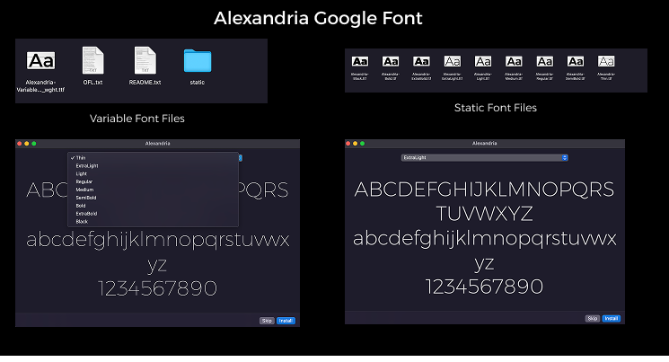
Task: Select the Alexandria-ExtraBold.ttf font file
Action: [421, 61]
